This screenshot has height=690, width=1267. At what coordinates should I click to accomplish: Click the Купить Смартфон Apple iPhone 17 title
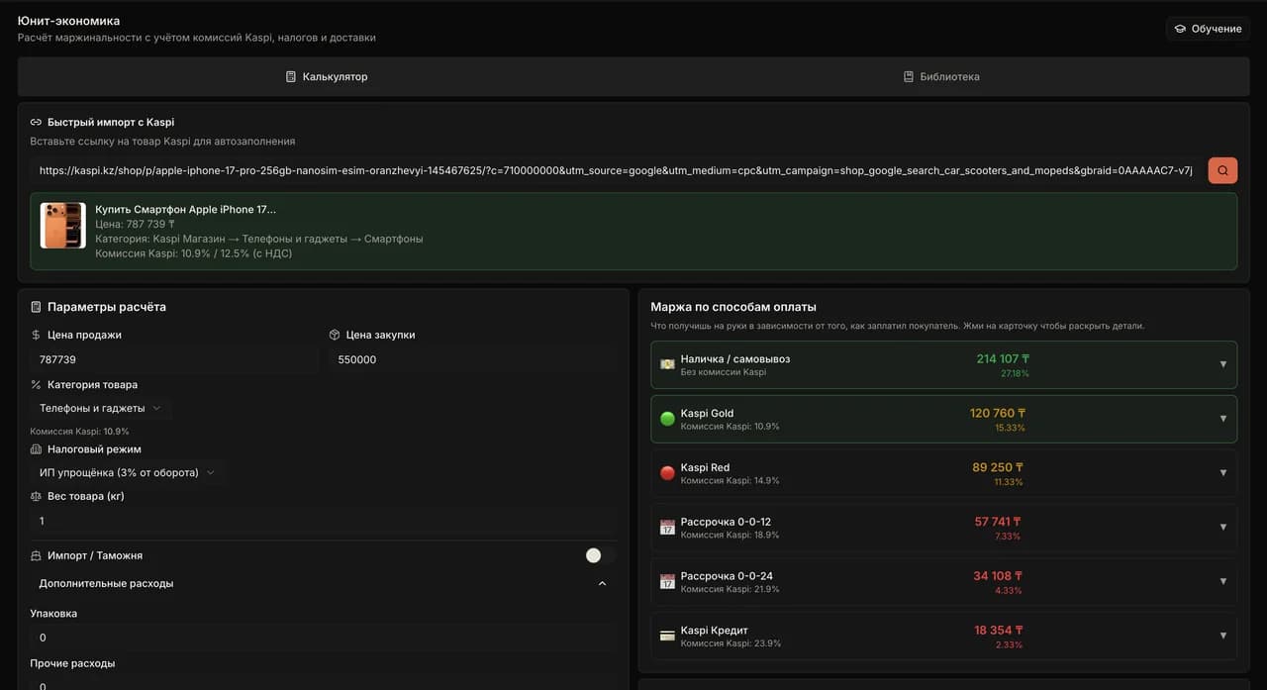(x=185, y=209)
